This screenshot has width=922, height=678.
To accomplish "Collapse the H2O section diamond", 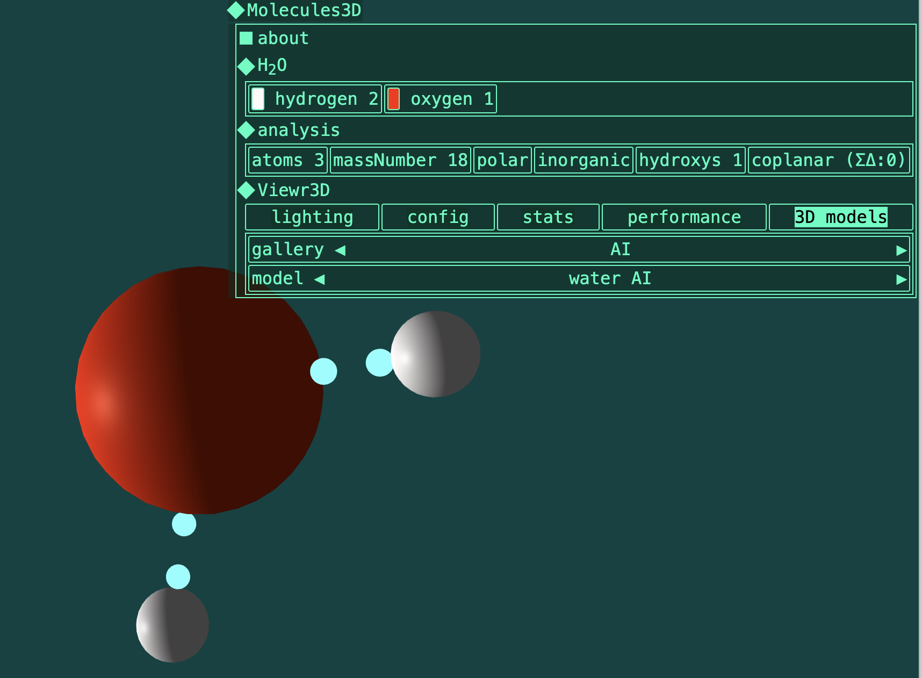I will [246, 67].
